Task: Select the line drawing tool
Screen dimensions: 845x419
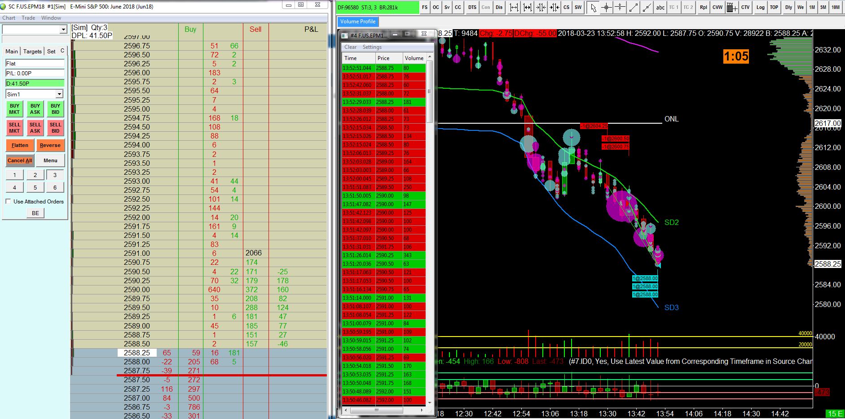Action: pos(633,7)
